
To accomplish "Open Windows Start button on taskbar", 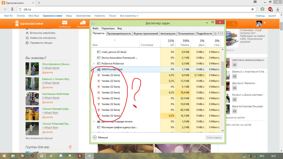I will 4,156.
